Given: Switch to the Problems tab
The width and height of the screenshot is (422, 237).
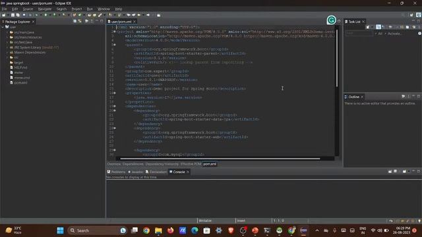Looking at the screenshot, I should click(116, 172).
